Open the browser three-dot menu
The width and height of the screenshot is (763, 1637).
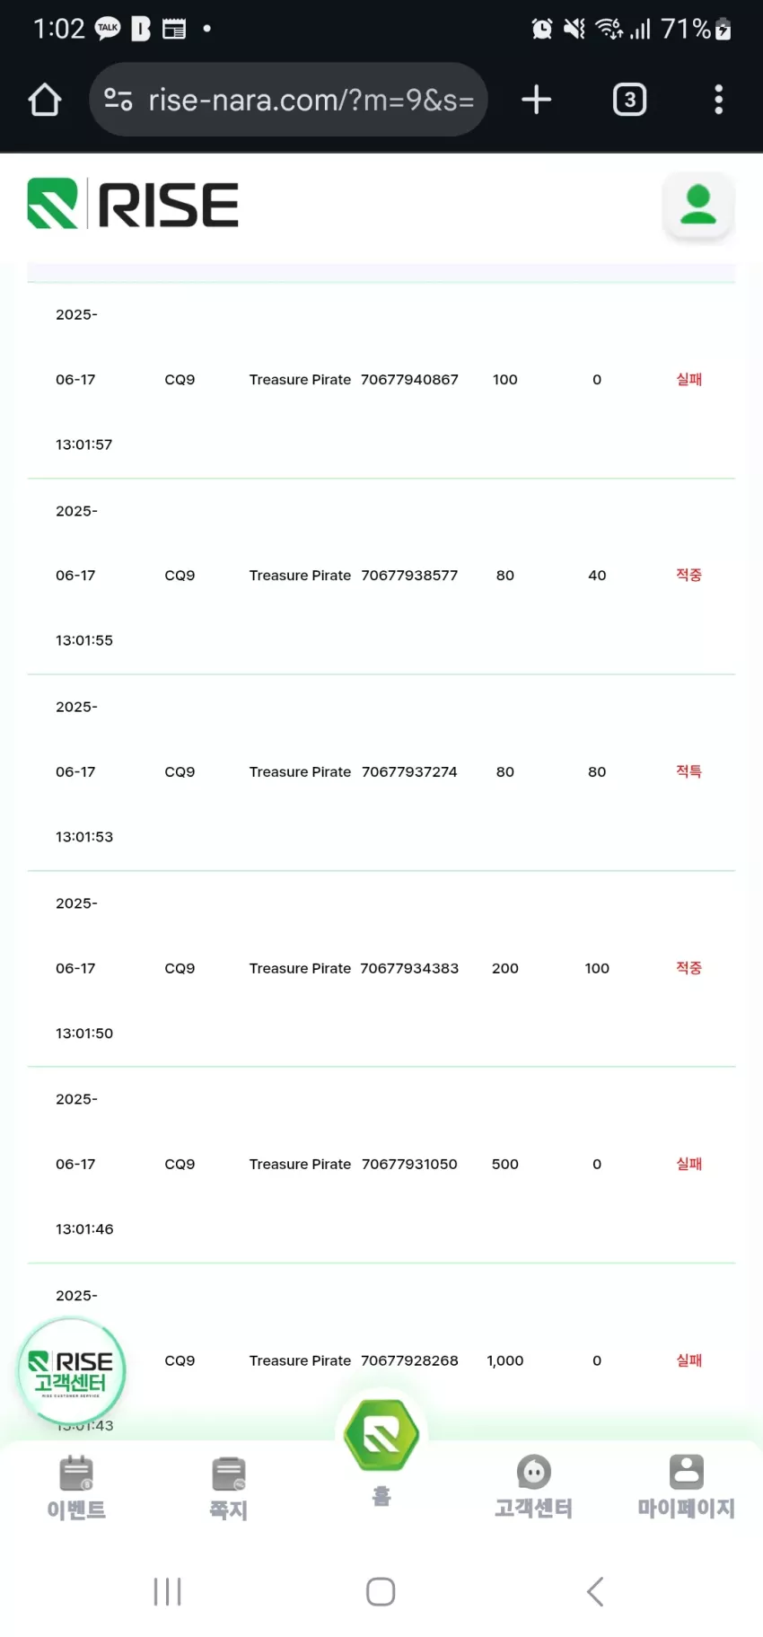[718, 100]
